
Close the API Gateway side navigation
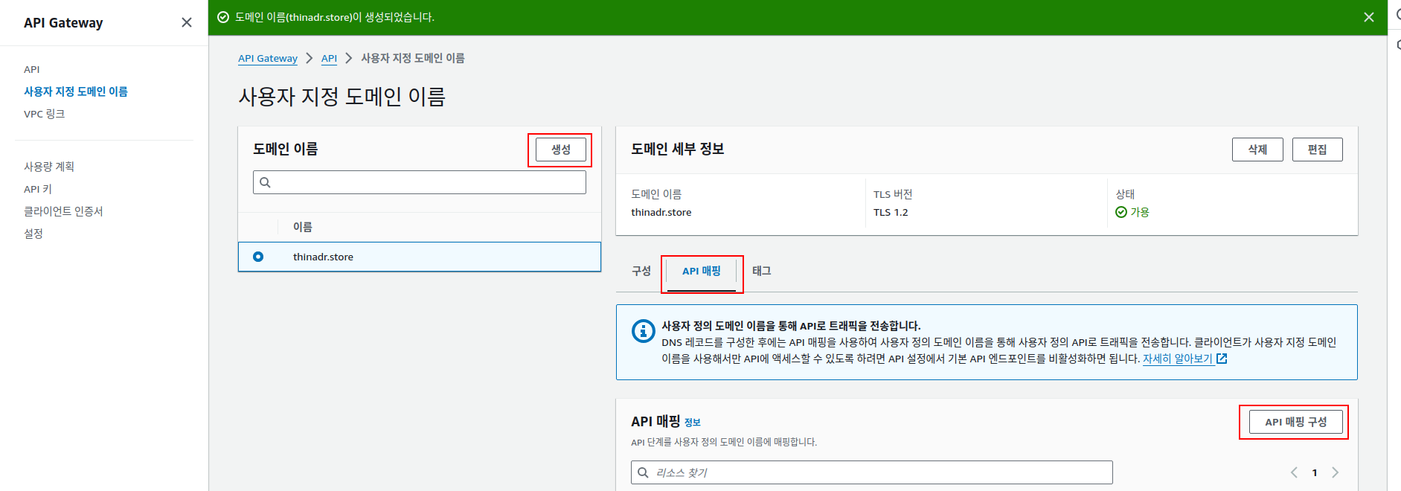click(x=187, y=22)
